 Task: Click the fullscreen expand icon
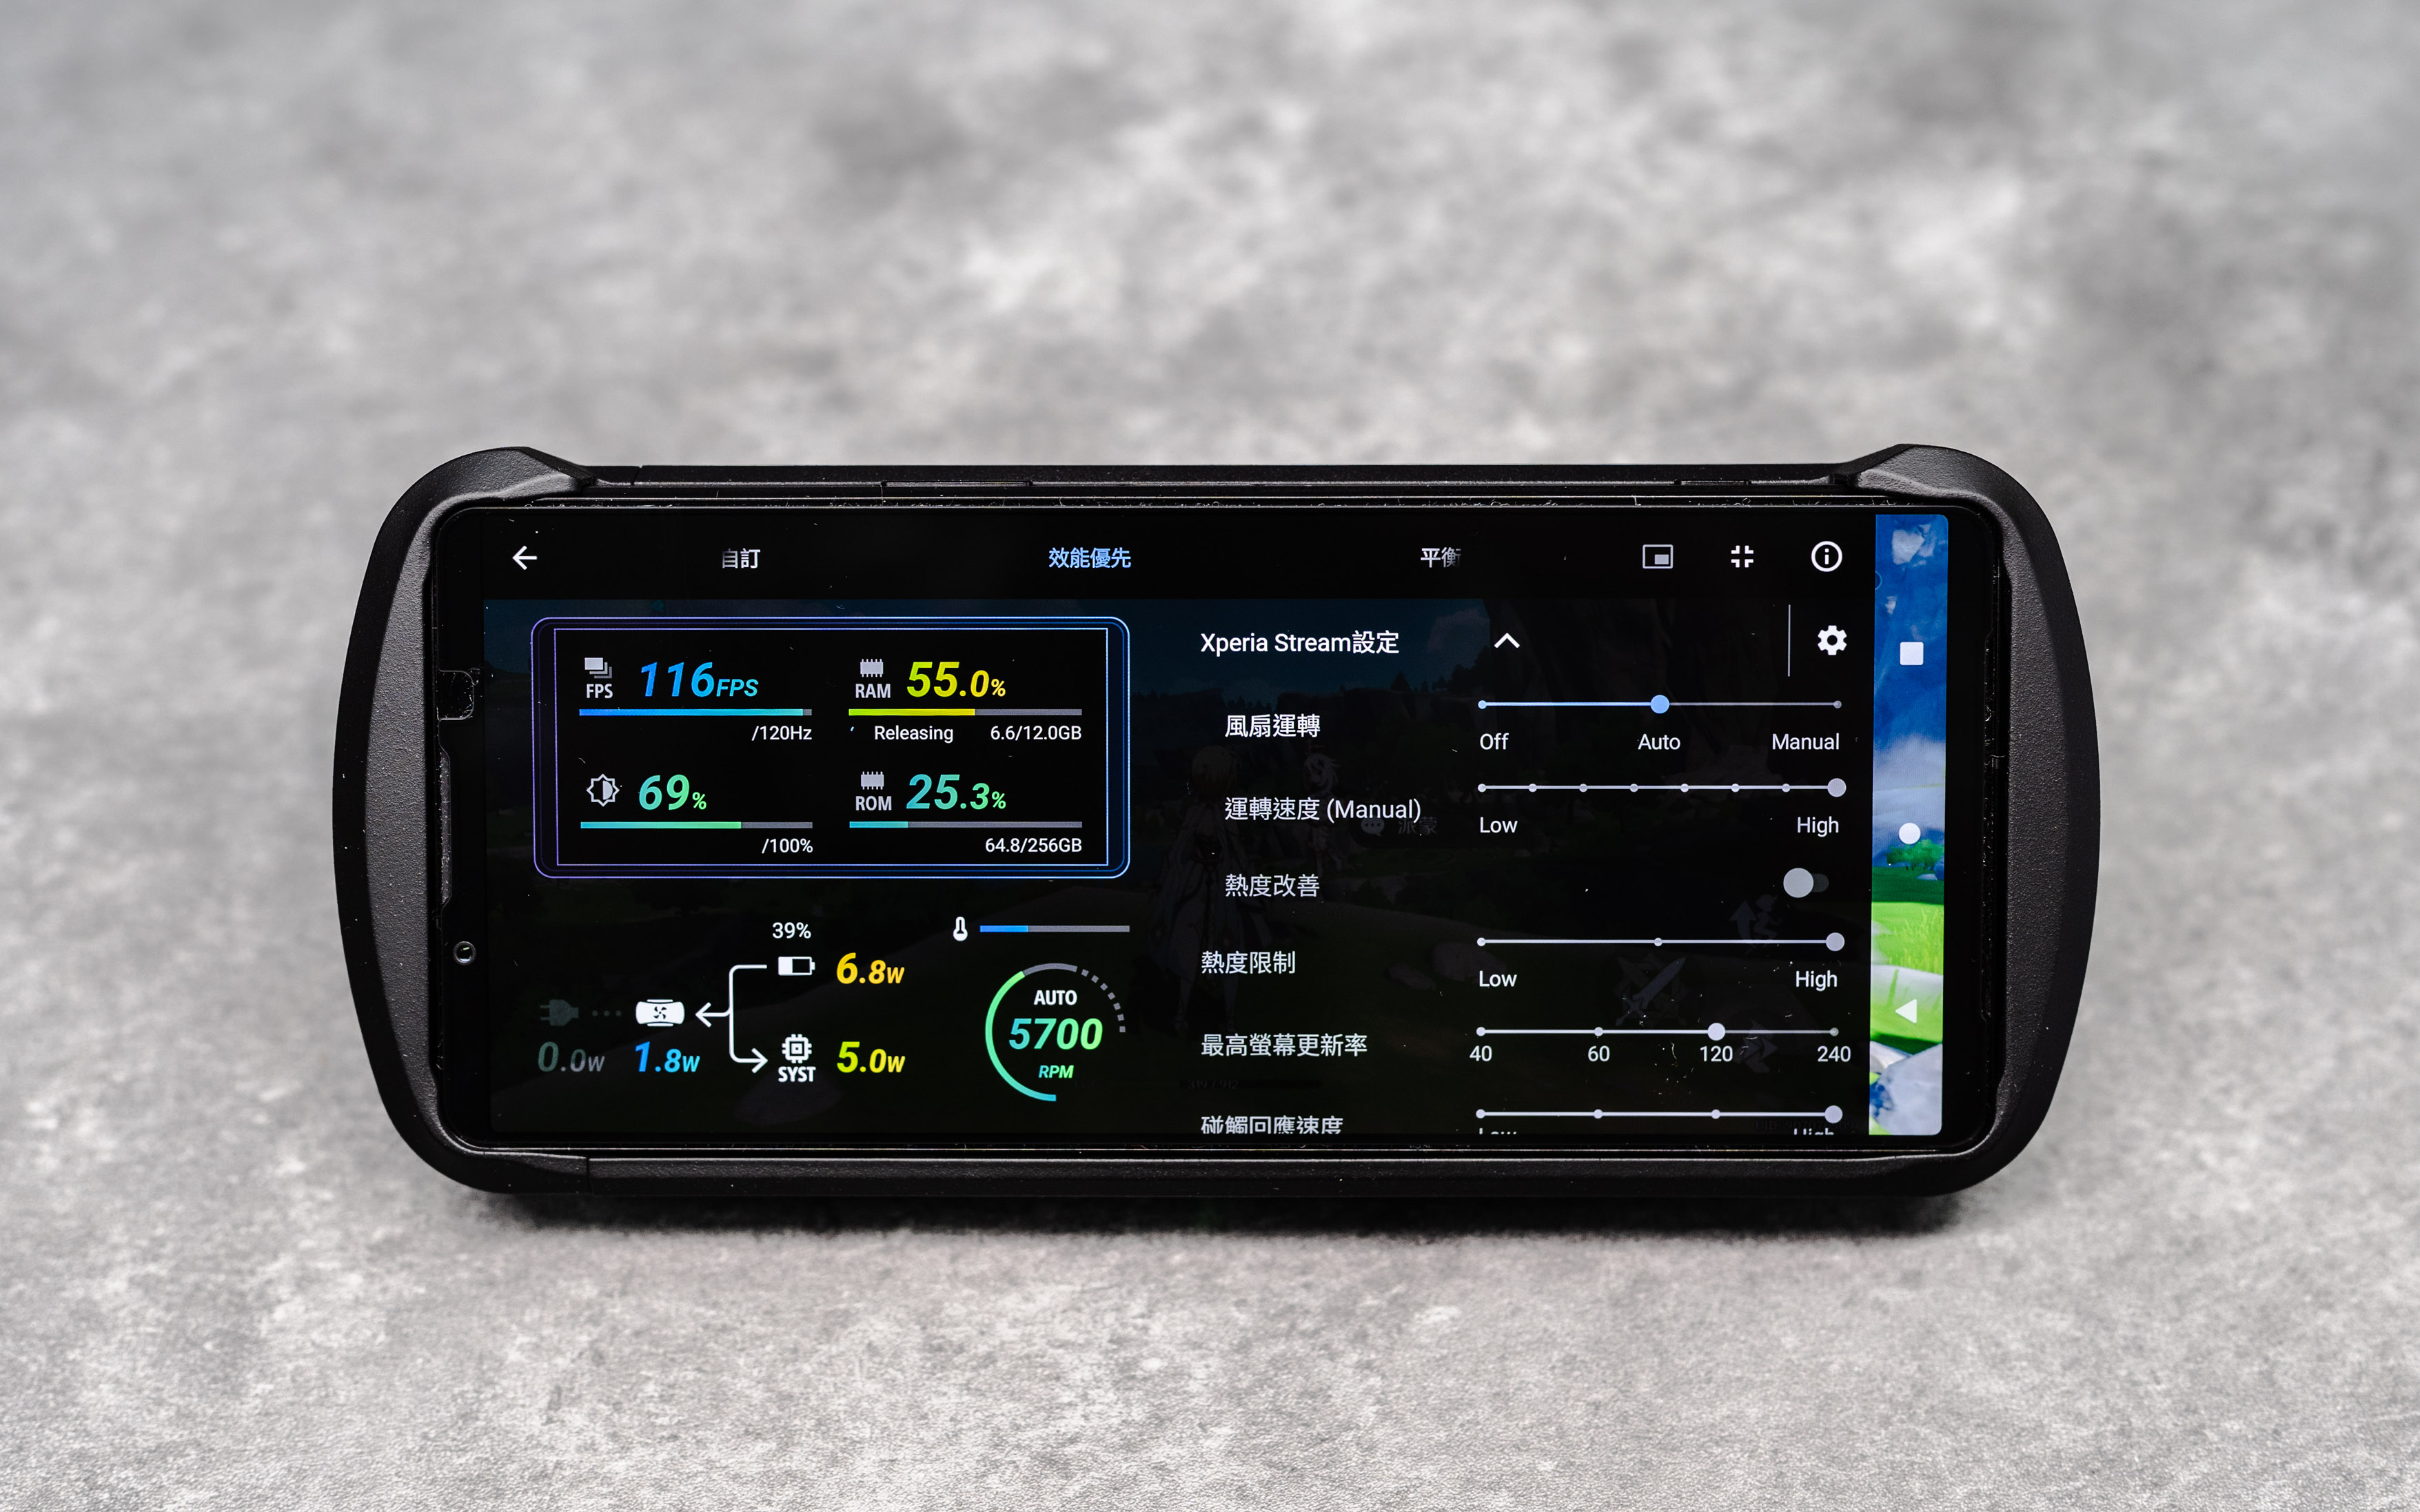click(x=1742, y=558)
